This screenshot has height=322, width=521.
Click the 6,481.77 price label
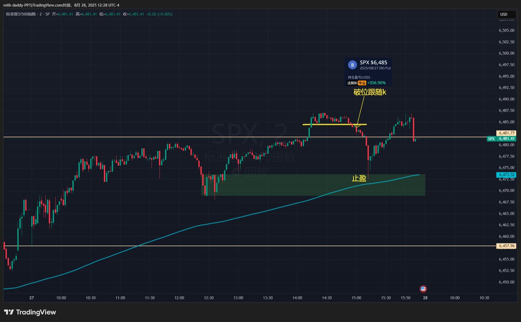click(506, 133)
